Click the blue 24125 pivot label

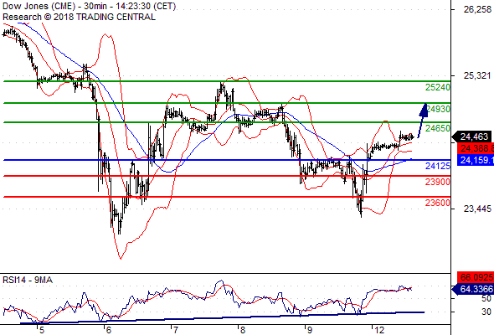[437, 166]
